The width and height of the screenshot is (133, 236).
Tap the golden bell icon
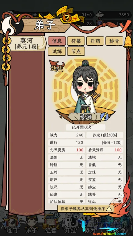point(128,43)
